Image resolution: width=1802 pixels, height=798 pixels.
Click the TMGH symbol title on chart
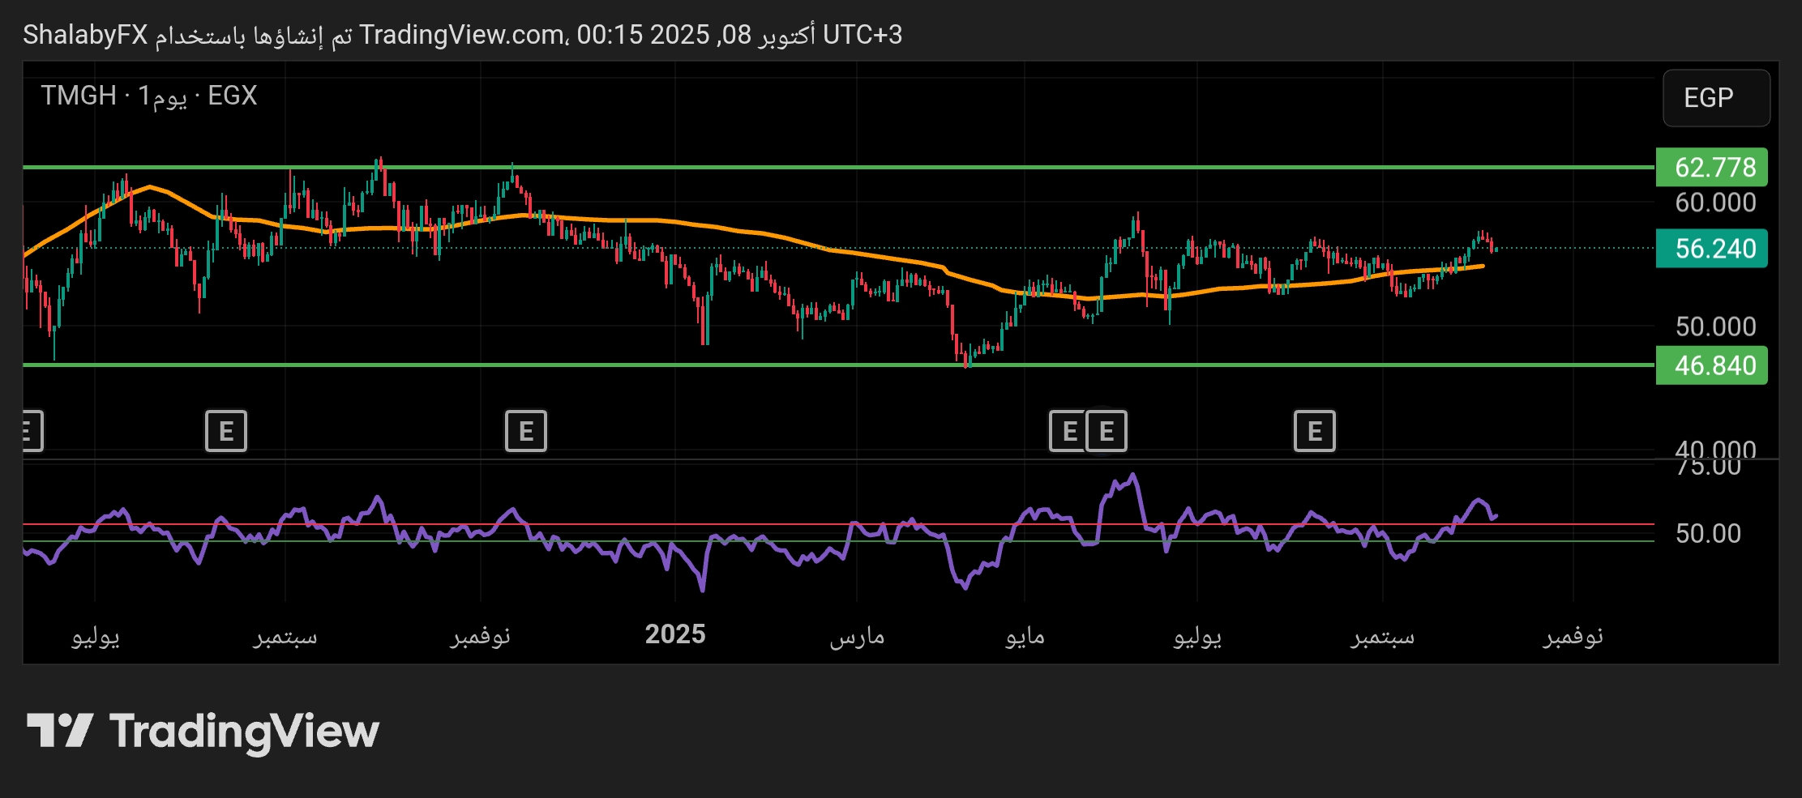(x=79, y=96)
